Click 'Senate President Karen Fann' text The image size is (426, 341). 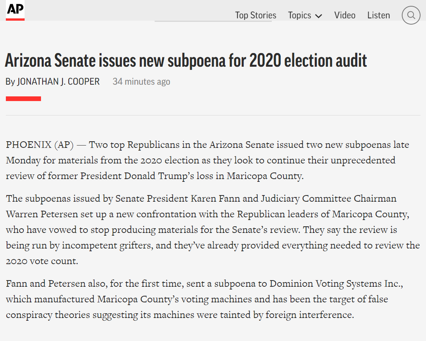pyautogui.click(x=178, y=199)
